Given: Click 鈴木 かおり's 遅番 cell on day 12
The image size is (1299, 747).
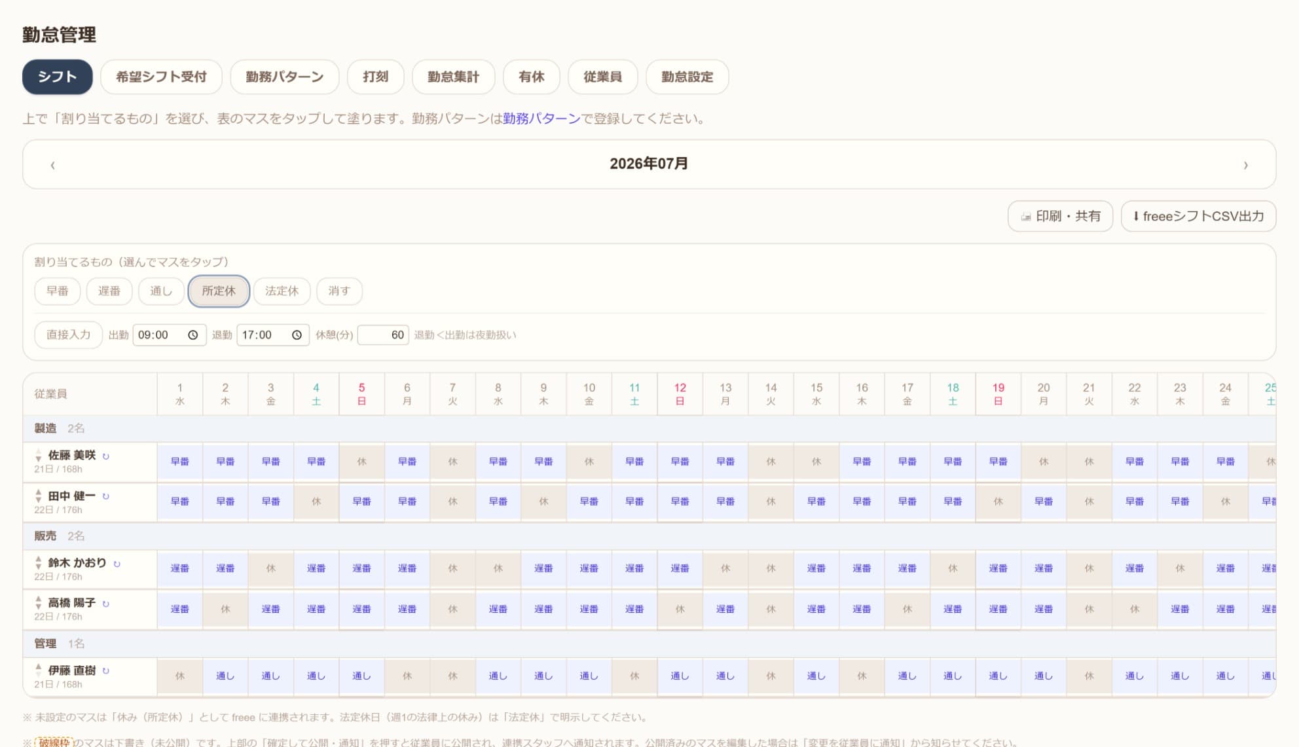Looking at the screenshot, I should (680, 568).
